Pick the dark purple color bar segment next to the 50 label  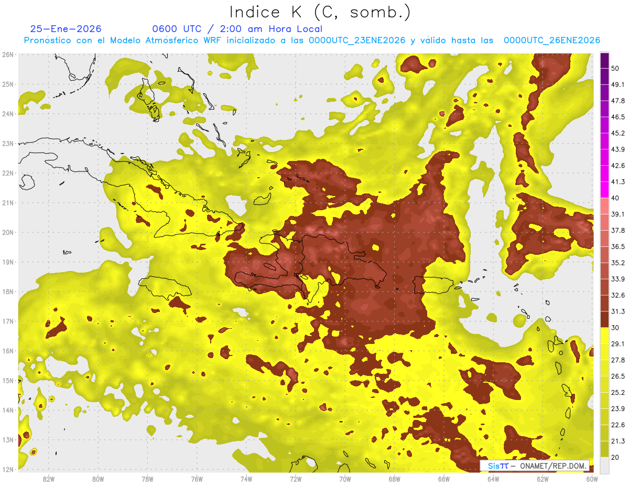click(x=604, y=60)
